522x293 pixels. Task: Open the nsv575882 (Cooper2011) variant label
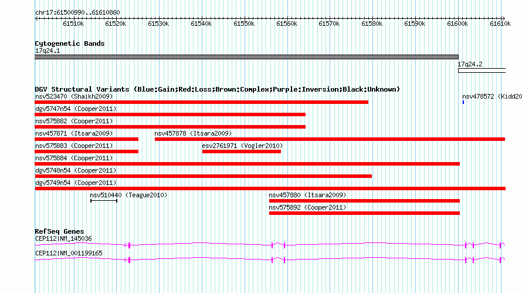tap(74, 121)
